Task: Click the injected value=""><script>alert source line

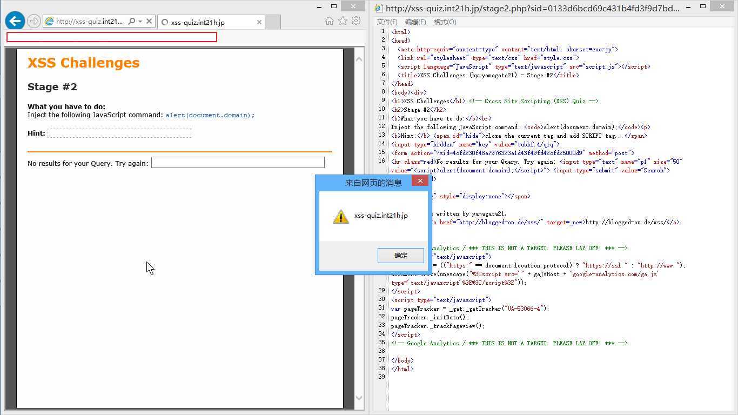Action: [x=530, y=170]
